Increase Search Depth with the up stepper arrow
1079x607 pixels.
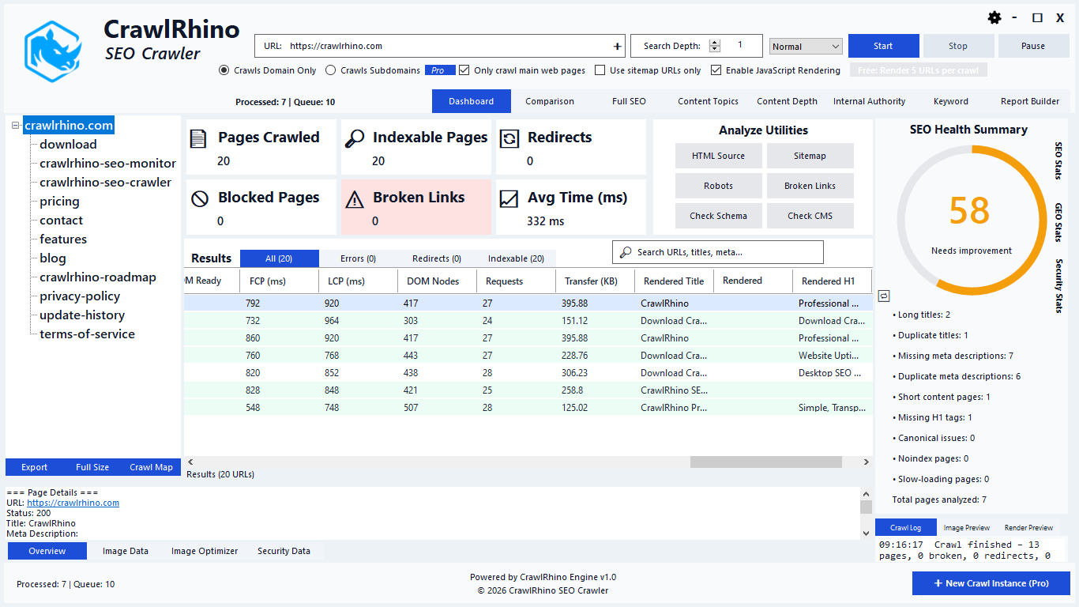pyautogui.click(x=715, y=41)
